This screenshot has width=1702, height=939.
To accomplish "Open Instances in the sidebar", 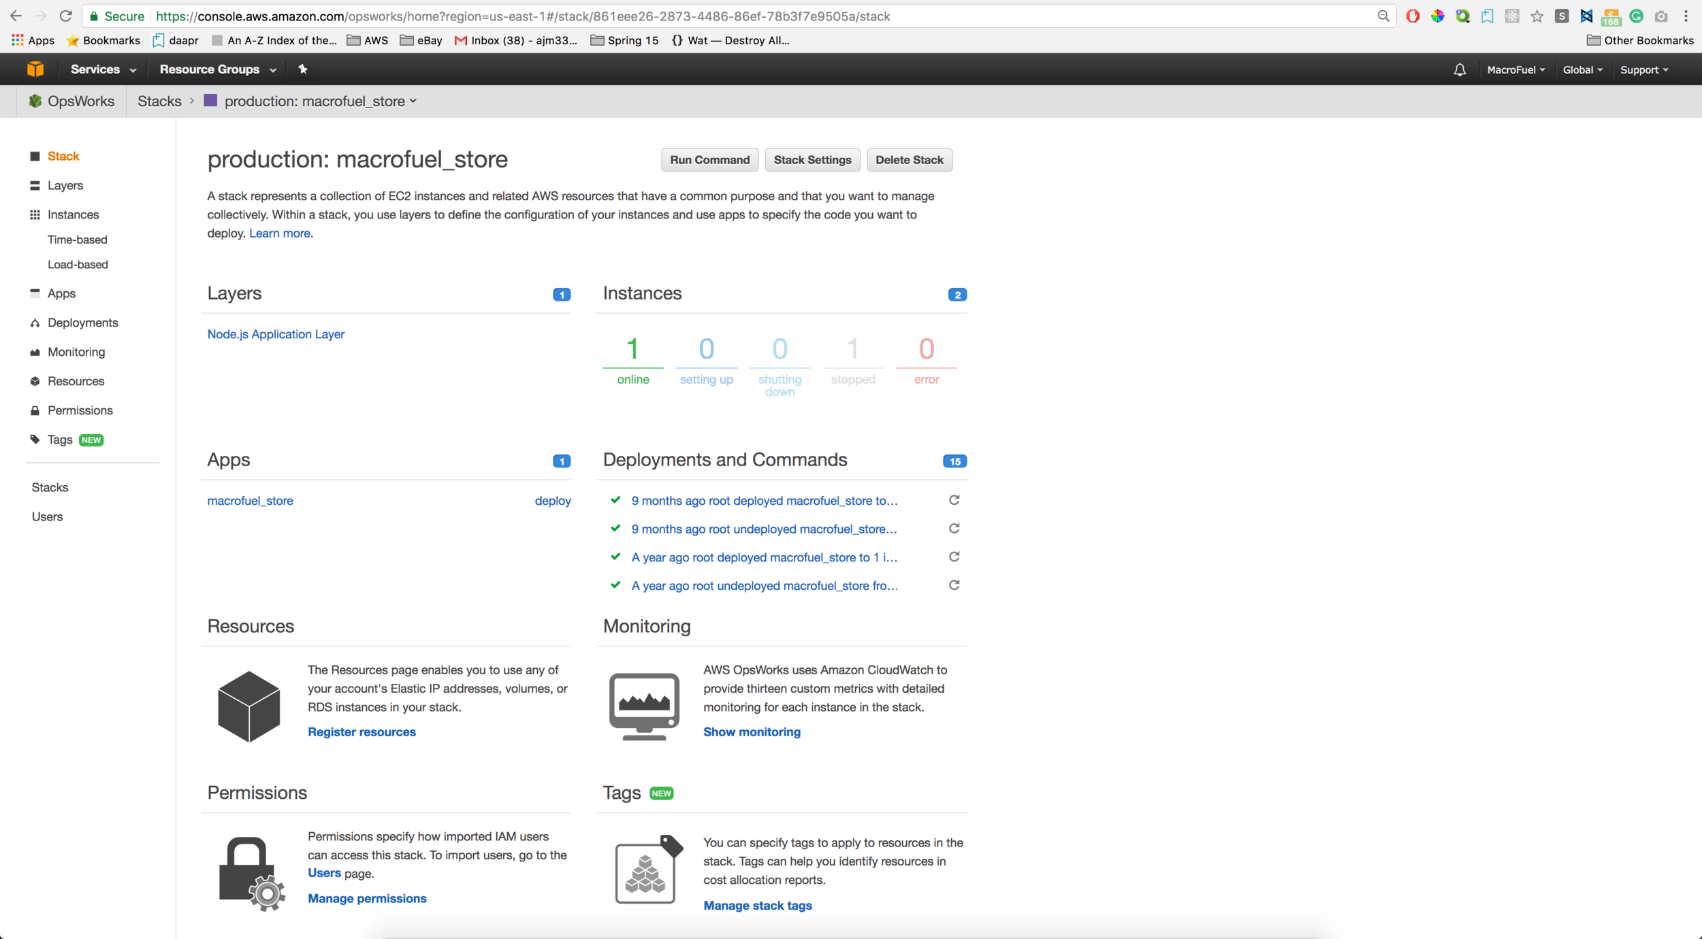I will 74,214.
